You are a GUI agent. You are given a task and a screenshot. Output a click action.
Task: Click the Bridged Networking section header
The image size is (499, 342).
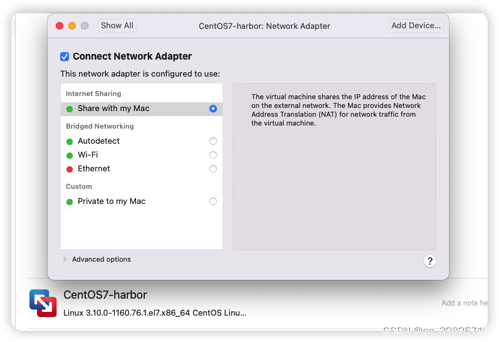click(x=100, y=126)
